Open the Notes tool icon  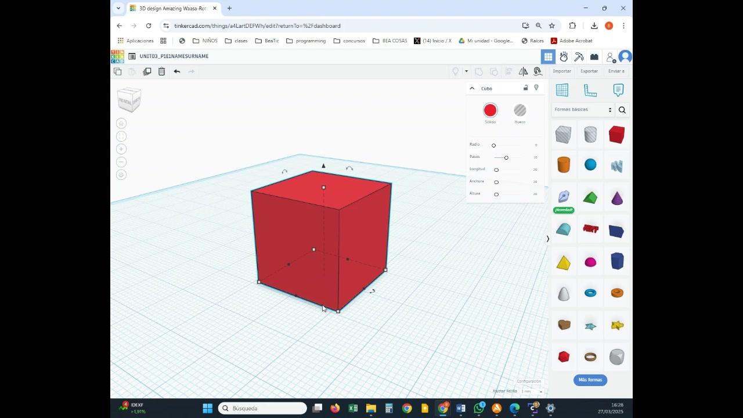click(618, 90)
